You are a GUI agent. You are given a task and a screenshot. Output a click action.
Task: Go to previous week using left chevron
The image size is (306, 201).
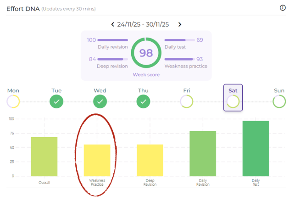(x=113, y=24)
